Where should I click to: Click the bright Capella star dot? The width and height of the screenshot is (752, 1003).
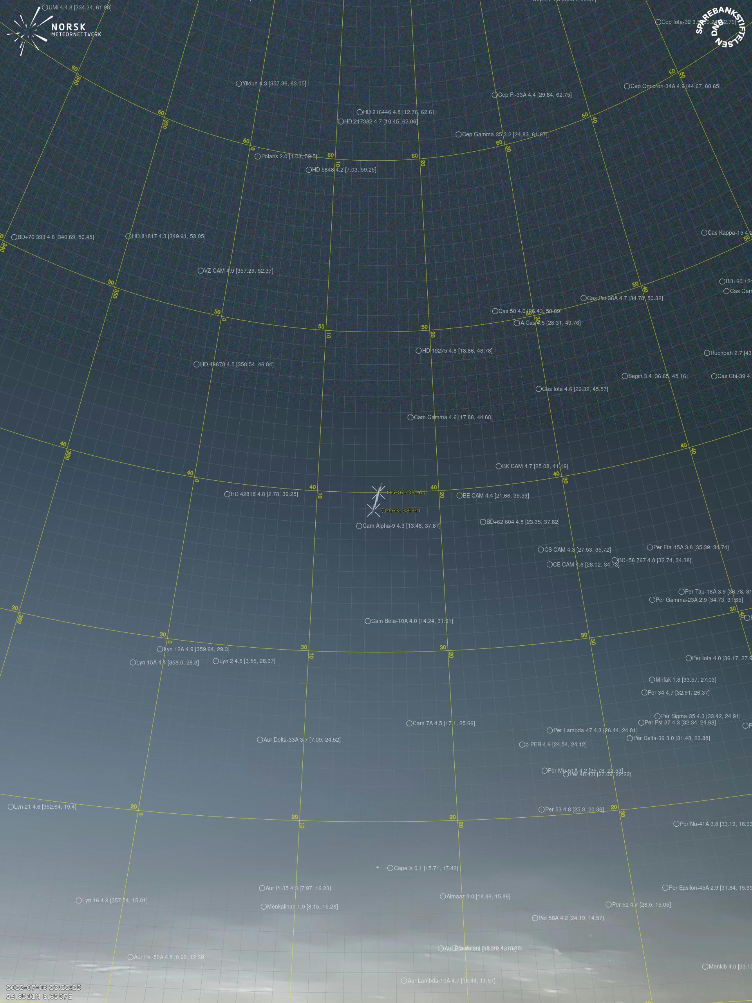pos(377,868)
